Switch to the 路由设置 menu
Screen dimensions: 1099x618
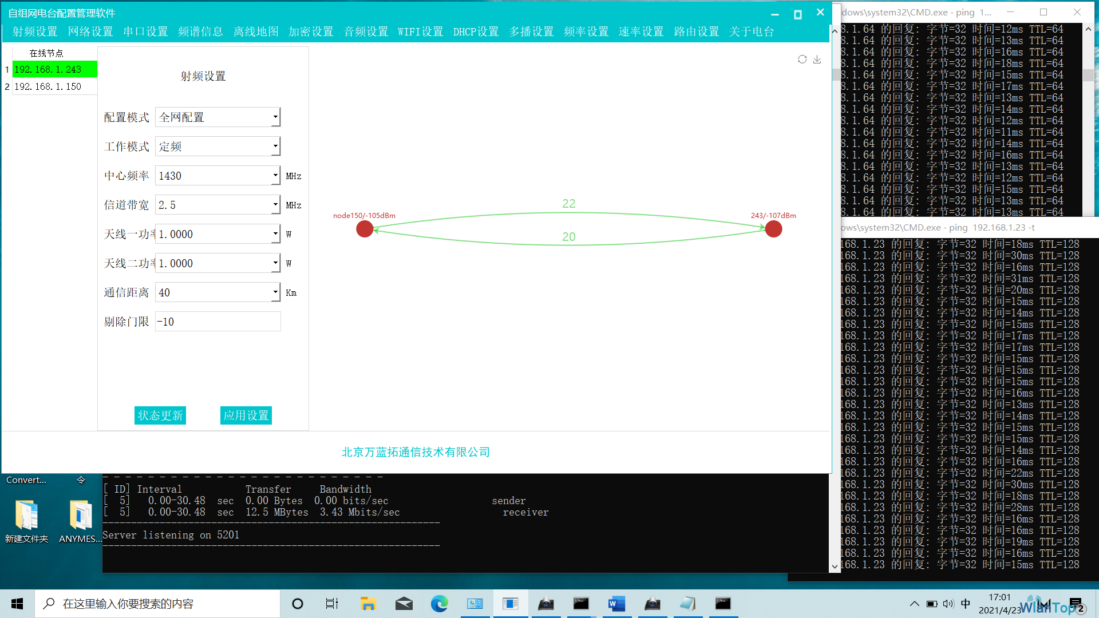coord(697,31)
